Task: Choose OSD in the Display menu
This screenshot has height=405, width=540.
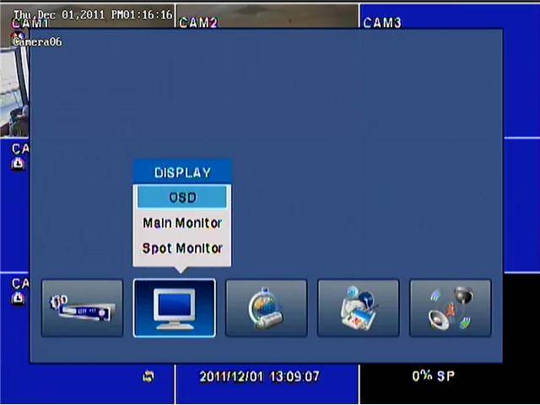Action: tap(182, 197)
